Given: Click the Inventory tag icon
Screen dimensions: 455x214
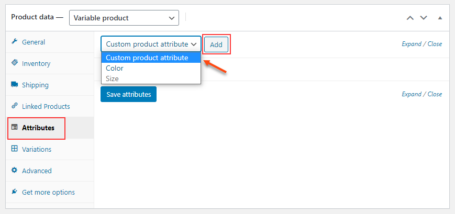Looking at the screenshot, I should point(14,63).
